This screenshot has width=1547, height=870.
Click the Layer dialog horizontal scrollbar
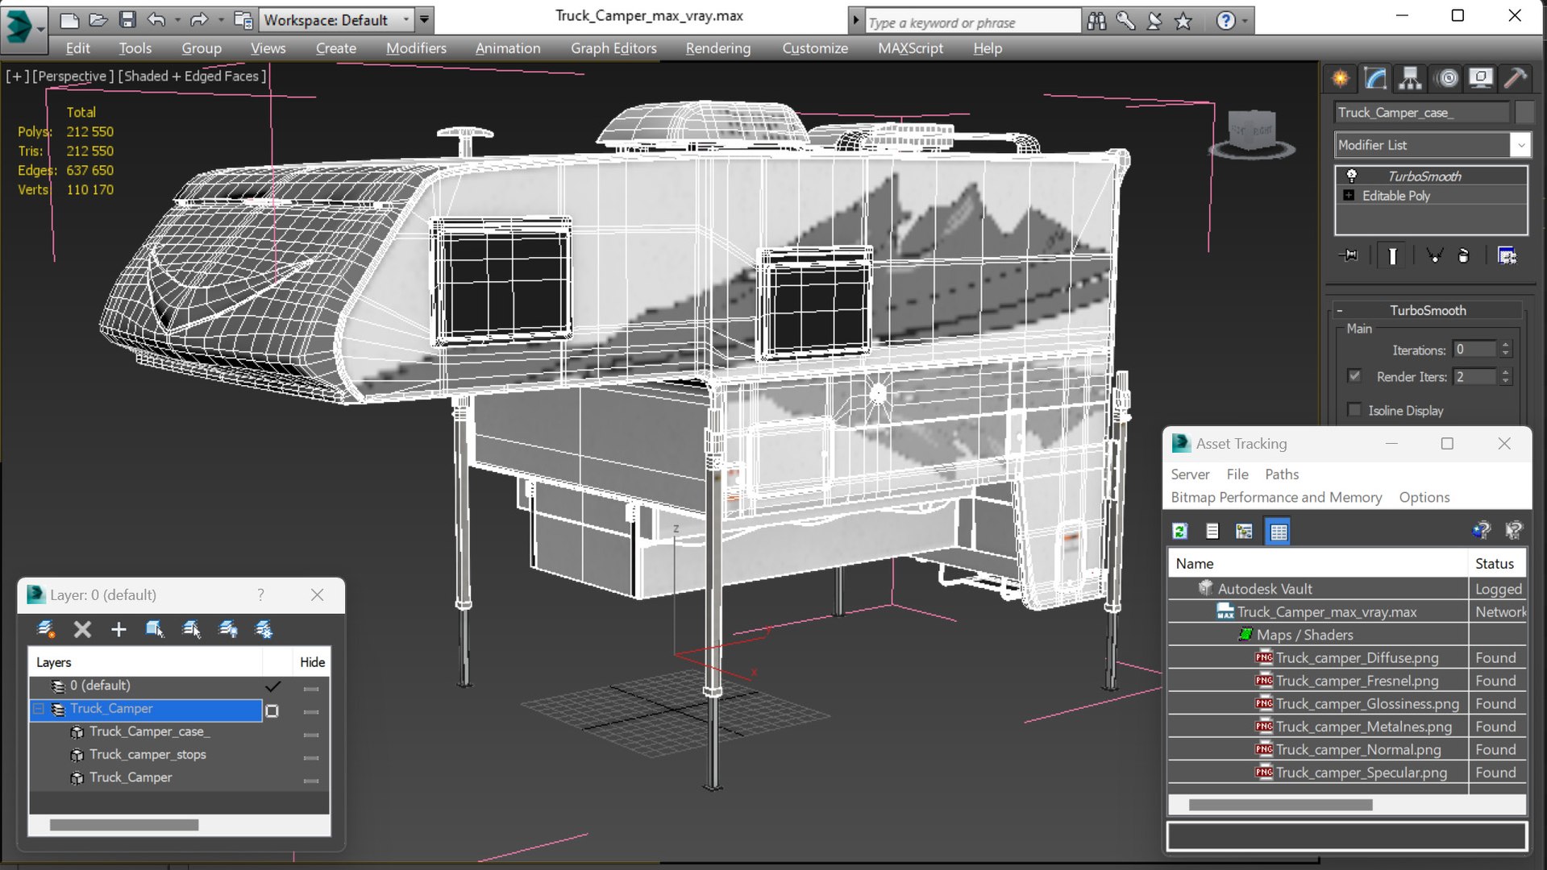(x=124, y=825)
